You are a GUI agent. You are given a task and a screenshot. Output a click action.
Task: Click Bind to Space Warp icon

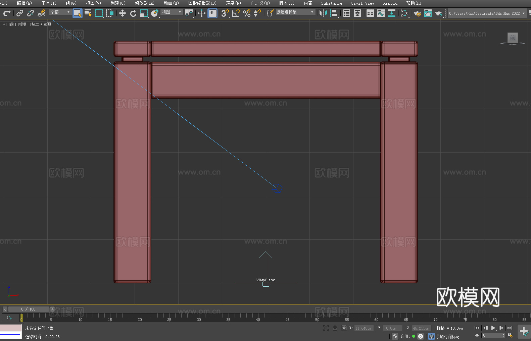pos(41,13)
